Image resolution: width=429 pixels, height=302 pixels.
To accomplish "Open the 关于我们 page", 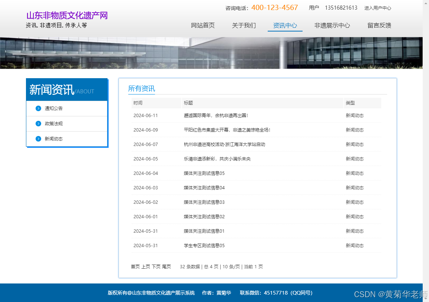I will [x=244, y=25].
